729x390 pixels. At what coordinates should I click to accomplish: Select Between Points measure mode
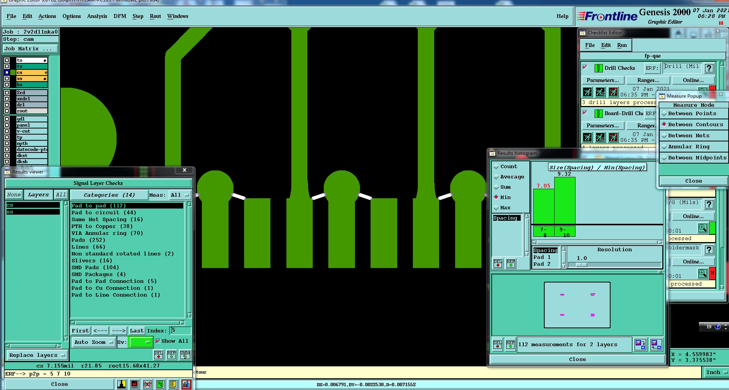tap(693, 114)
